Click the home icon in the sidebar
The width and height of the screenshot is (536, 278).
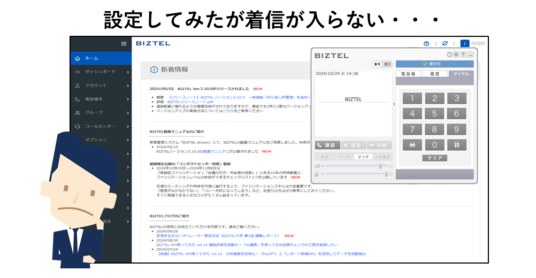click(x=78, y=58)
